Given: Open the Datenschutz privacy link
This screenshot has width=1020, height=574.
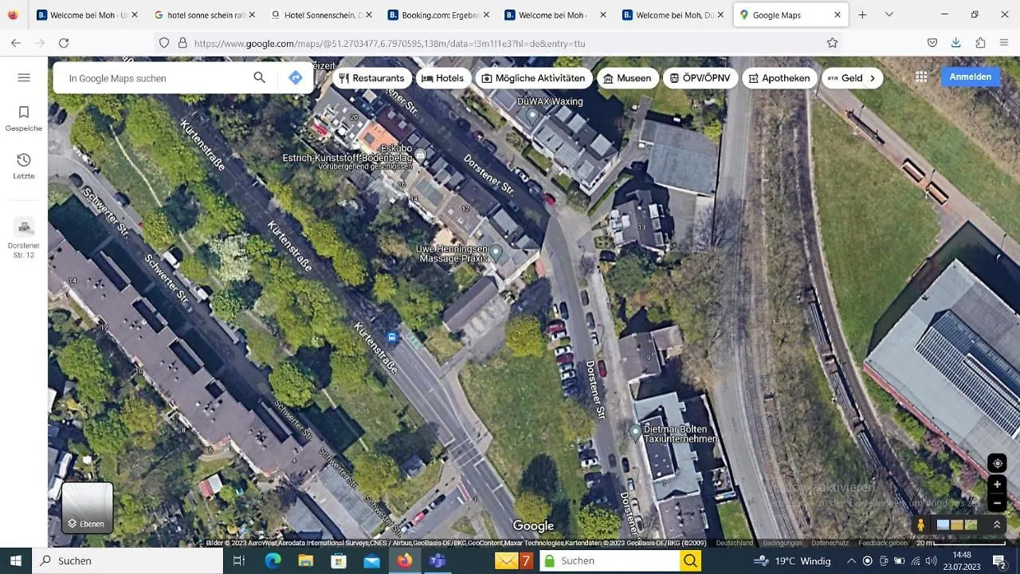Looking at the screenshot, I should 830,543.
